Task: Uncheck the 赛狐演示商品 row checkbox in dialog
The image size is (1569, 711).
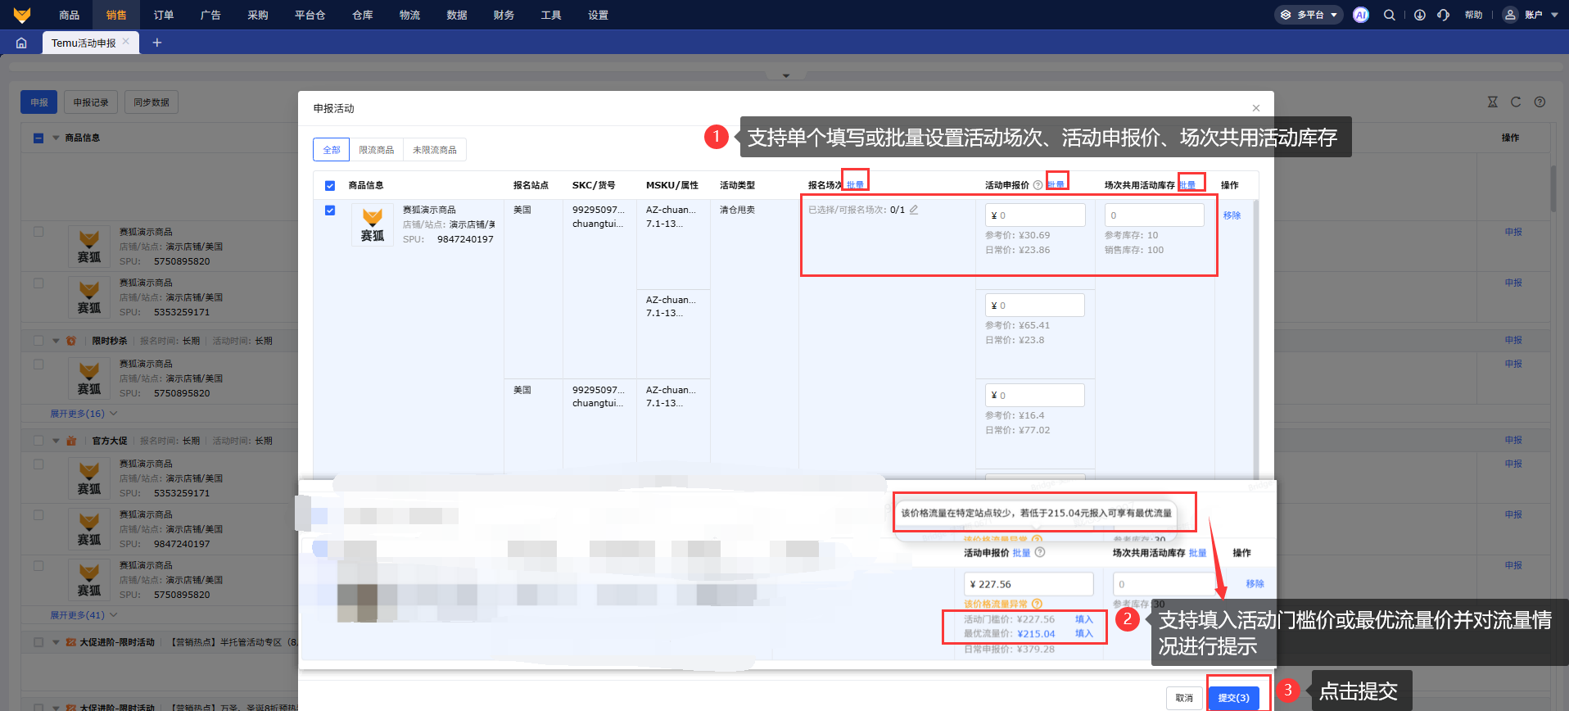Action: point(330,211)
